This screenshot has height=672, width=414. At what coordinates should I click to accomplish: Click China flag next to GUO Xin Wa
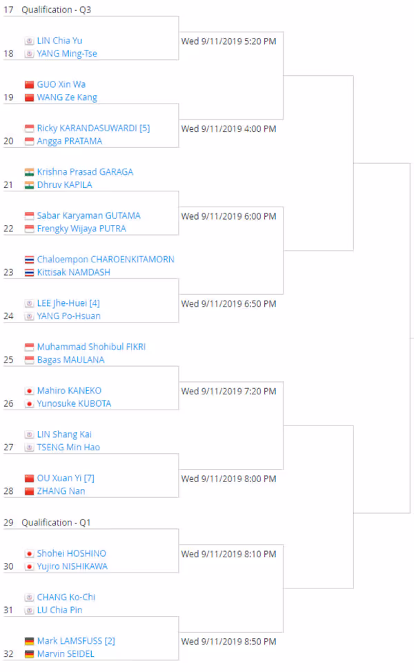coord(29,84)
